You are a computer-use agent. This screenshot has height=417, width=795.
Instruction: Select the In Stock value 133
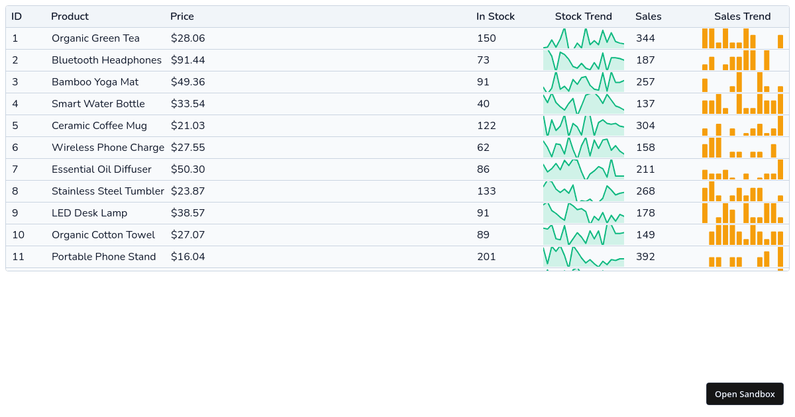coord(486,191)
